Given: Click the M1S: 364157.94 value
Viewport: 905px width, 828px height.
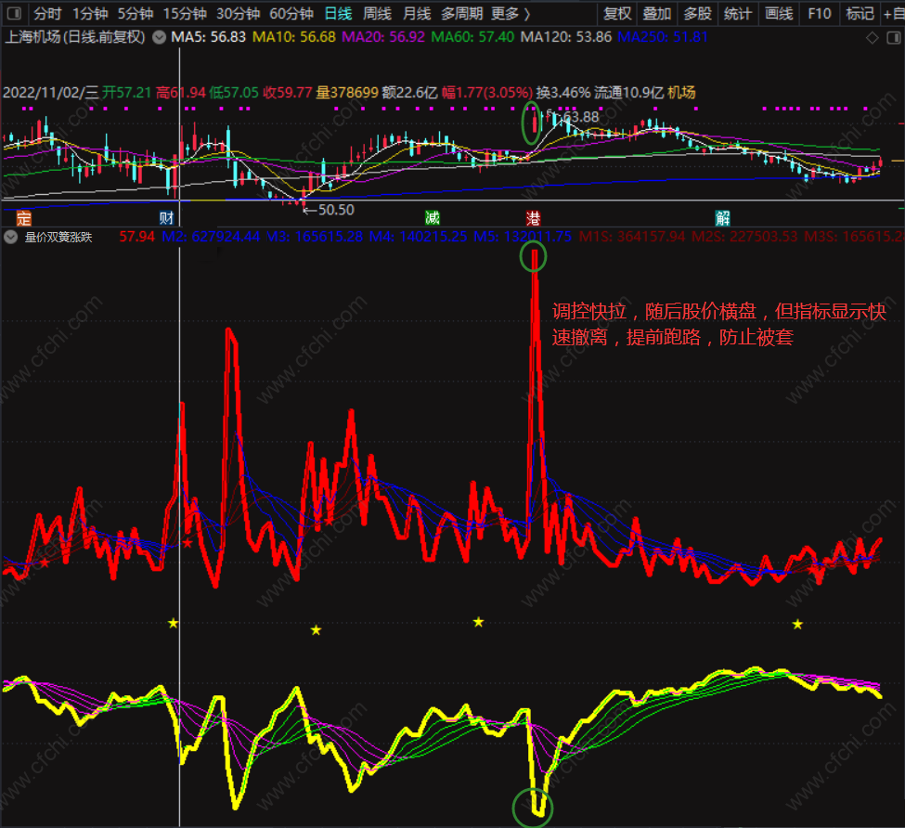Looking at the screenshot, I should tap(632, 237).
